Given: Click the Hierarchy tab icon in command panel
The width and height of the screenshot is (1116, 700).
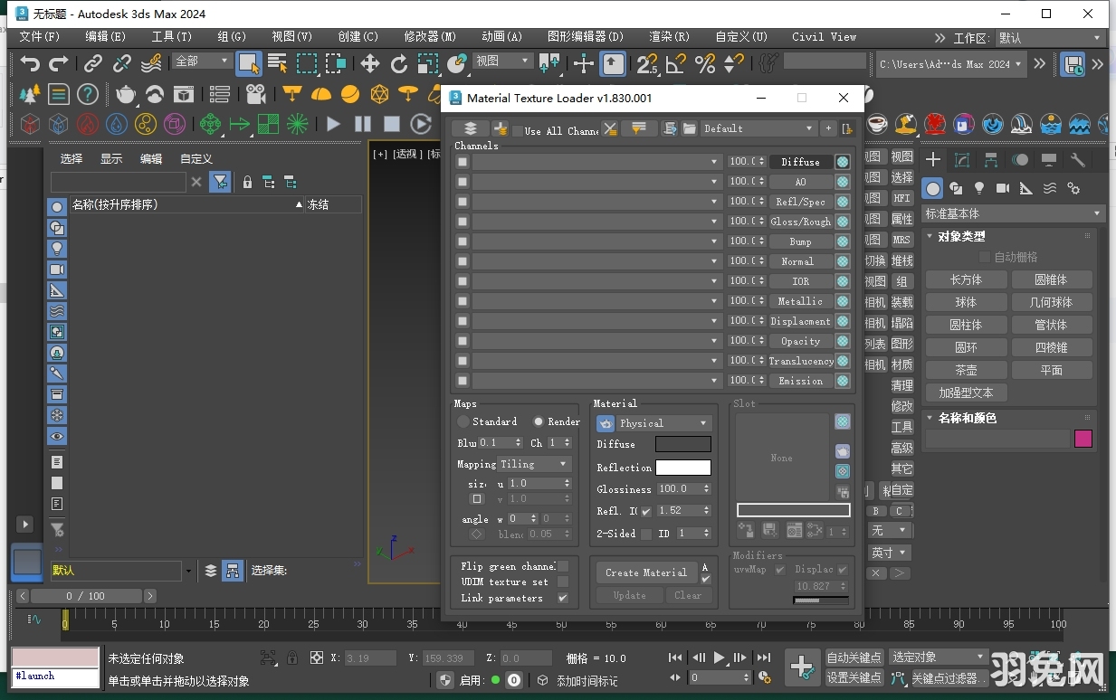Looking at the screenshot, I should [991, 160].
